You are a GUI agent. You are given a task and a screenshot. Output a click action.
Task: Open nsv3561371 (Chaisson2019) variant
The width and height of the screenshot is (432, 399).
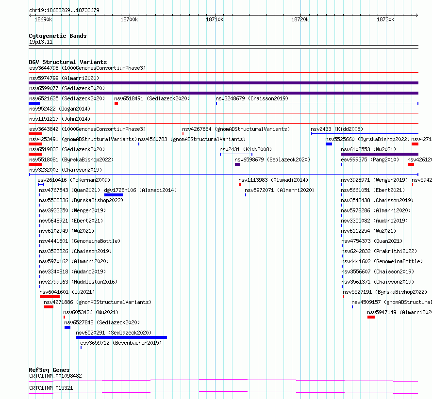click(x=378, y=282)
